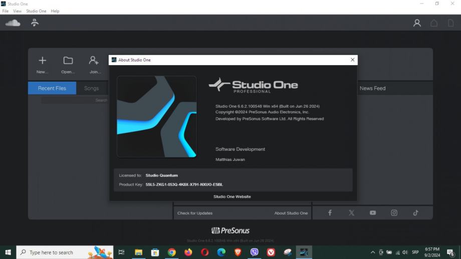The image size is (461, 259).
Task: Switch the SRP input language
Action: 415,252
